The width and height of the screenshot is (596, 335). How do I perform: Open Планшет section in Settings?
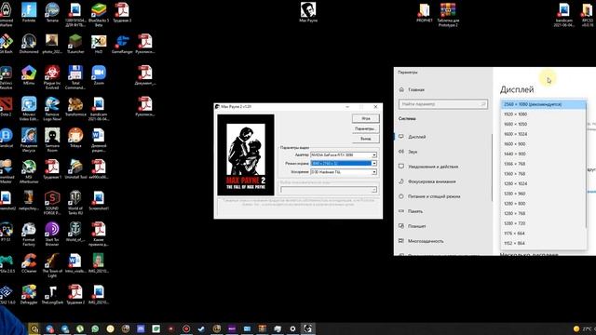(443, 226)
